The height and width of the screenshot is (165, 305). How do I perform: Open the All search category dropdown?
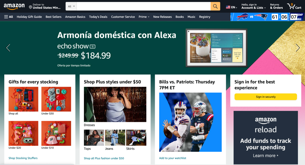71,6
